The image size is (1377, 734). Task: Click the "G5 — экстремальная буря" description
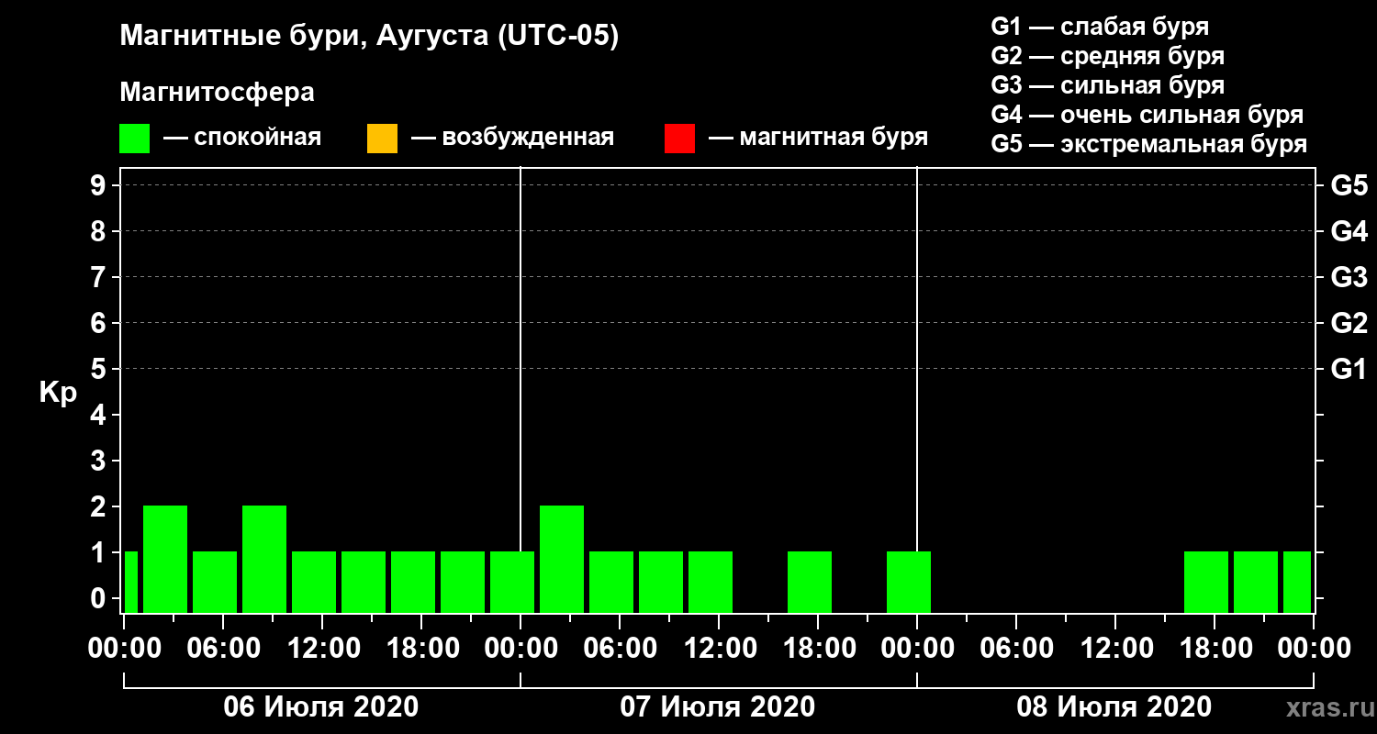tap(1149, 145)
